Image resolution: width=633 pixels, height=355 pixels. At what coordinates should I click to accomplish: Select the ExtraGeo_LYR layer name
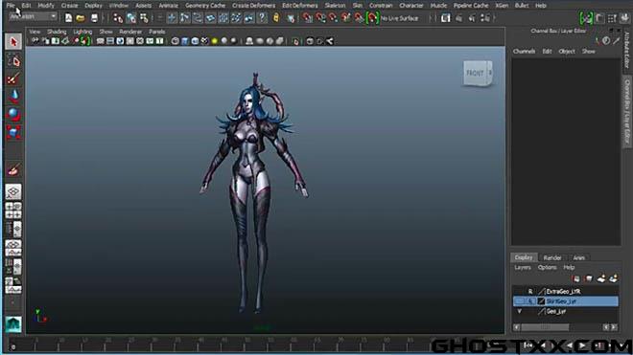[x=563, y=291]
